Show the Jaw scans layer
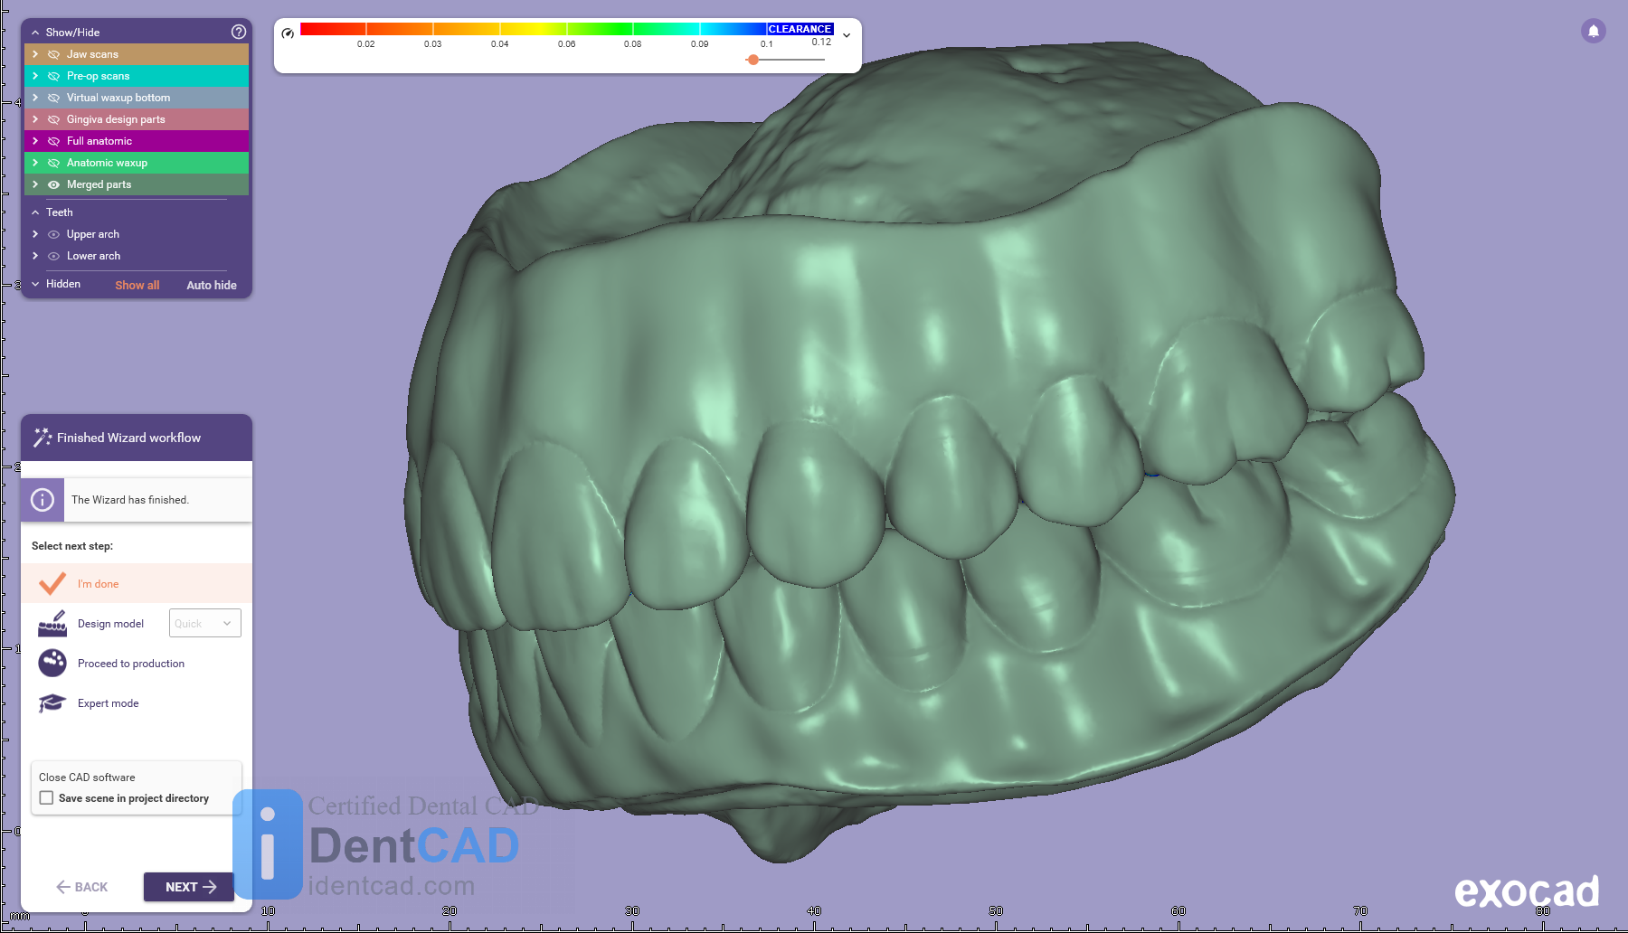The width and height of the screenshot is (1628, 933). pos(53,54)
